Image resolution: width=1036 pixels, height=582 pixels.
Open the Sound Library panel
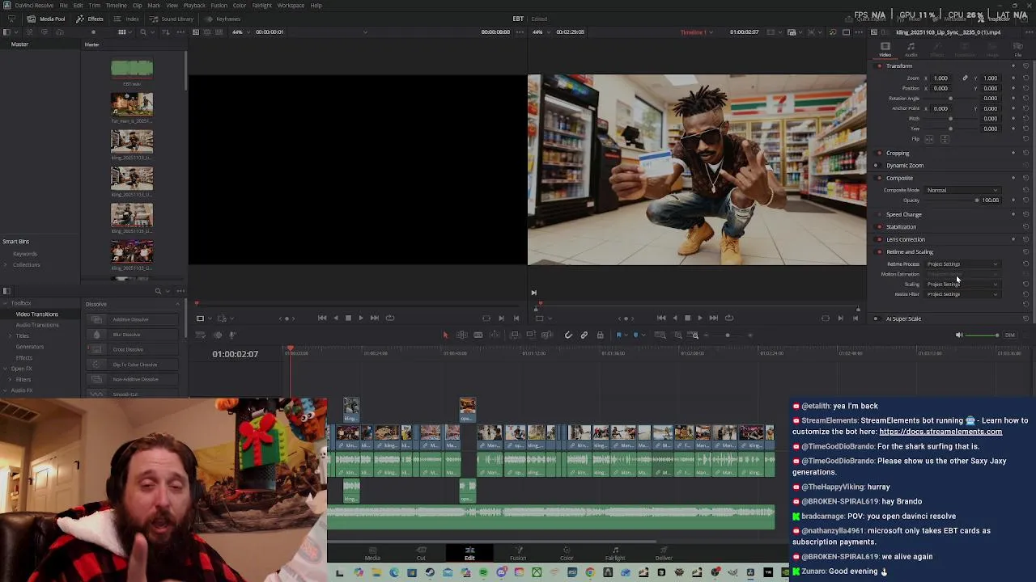(172, 19)
